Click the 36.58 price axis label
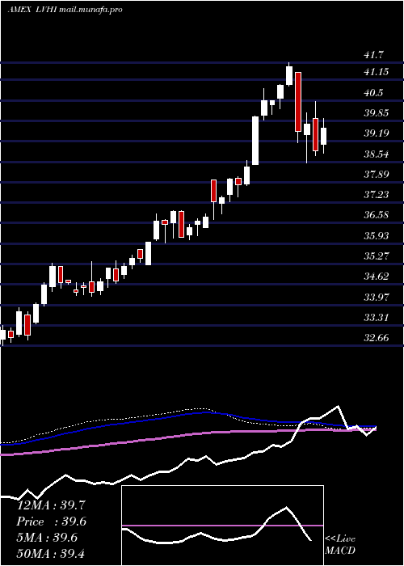 pyautogui.click(x=377, y=215)
